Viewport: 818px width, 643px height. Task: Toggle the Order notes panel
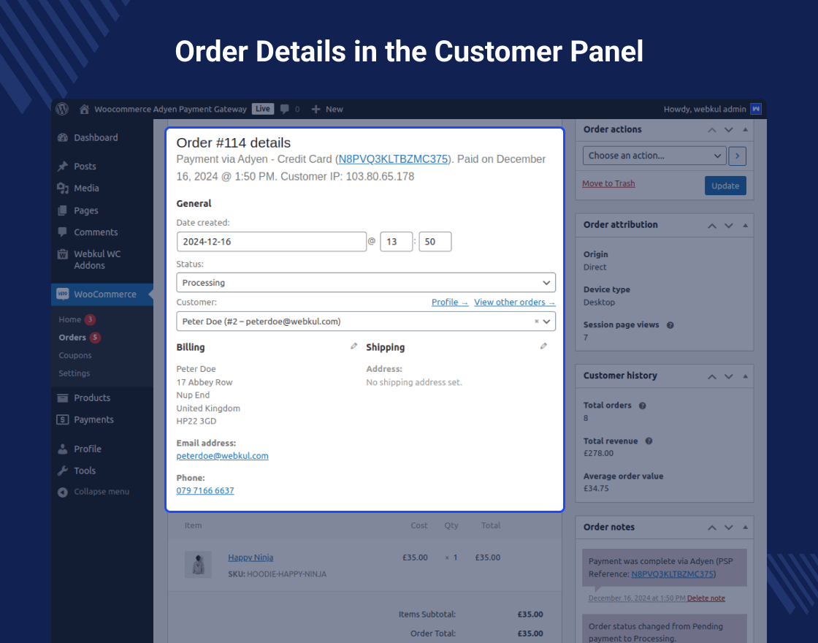point(746,527)
